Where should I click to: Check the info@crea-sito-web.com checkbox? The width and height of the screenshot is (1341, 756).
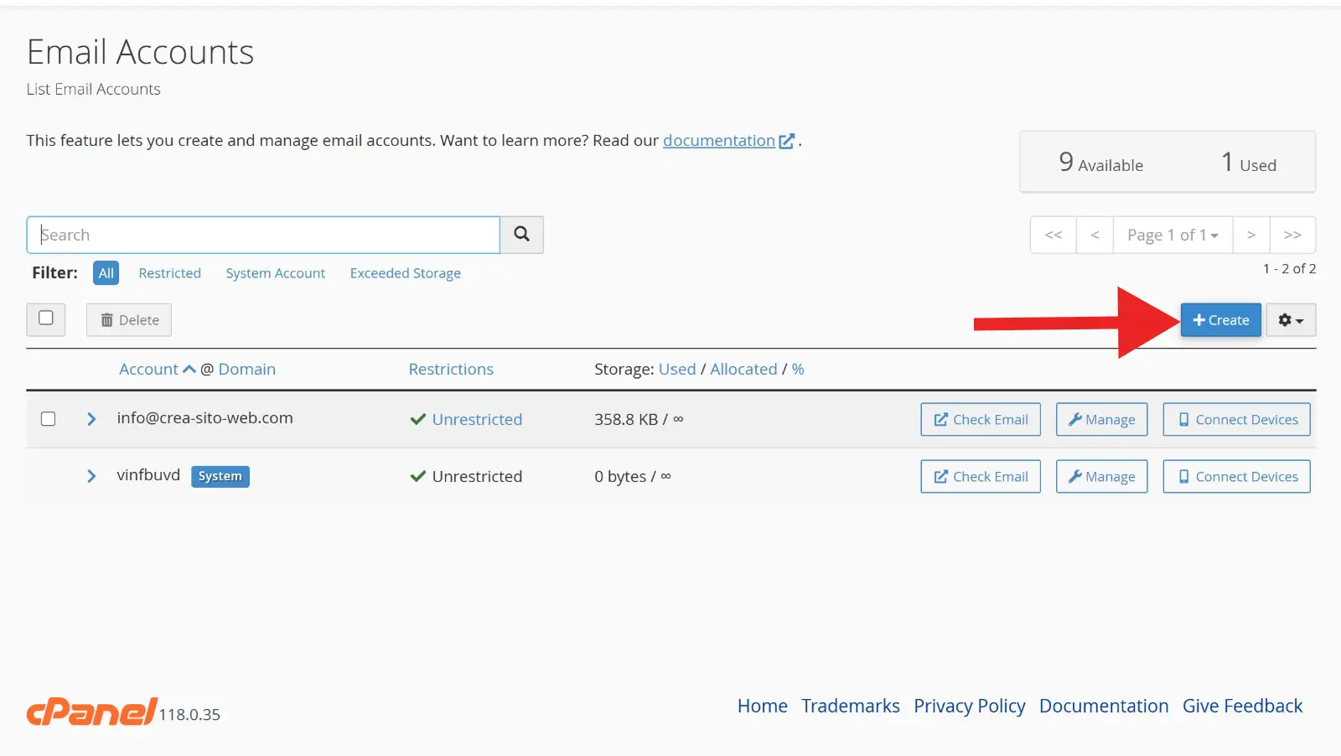49,419
